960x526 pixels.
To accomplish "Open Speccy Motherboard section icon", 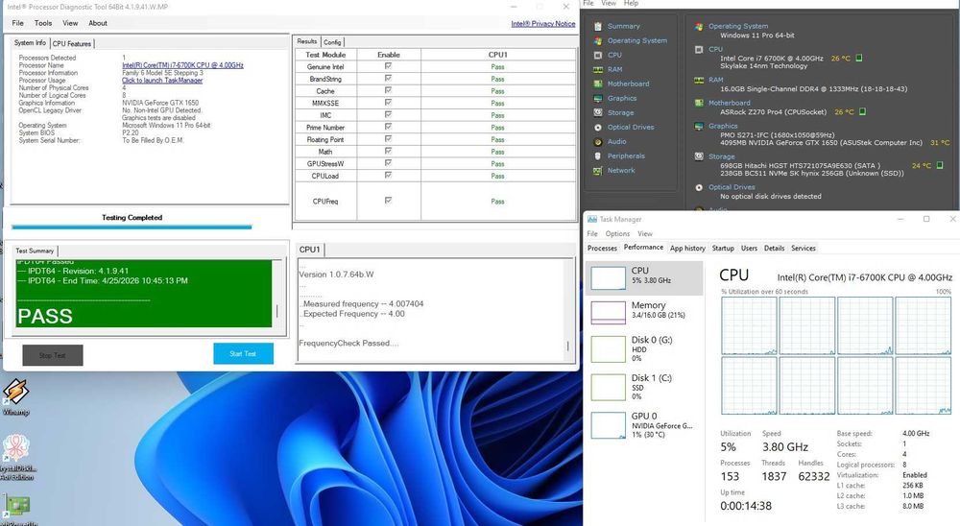I will (x=598, y=84).
